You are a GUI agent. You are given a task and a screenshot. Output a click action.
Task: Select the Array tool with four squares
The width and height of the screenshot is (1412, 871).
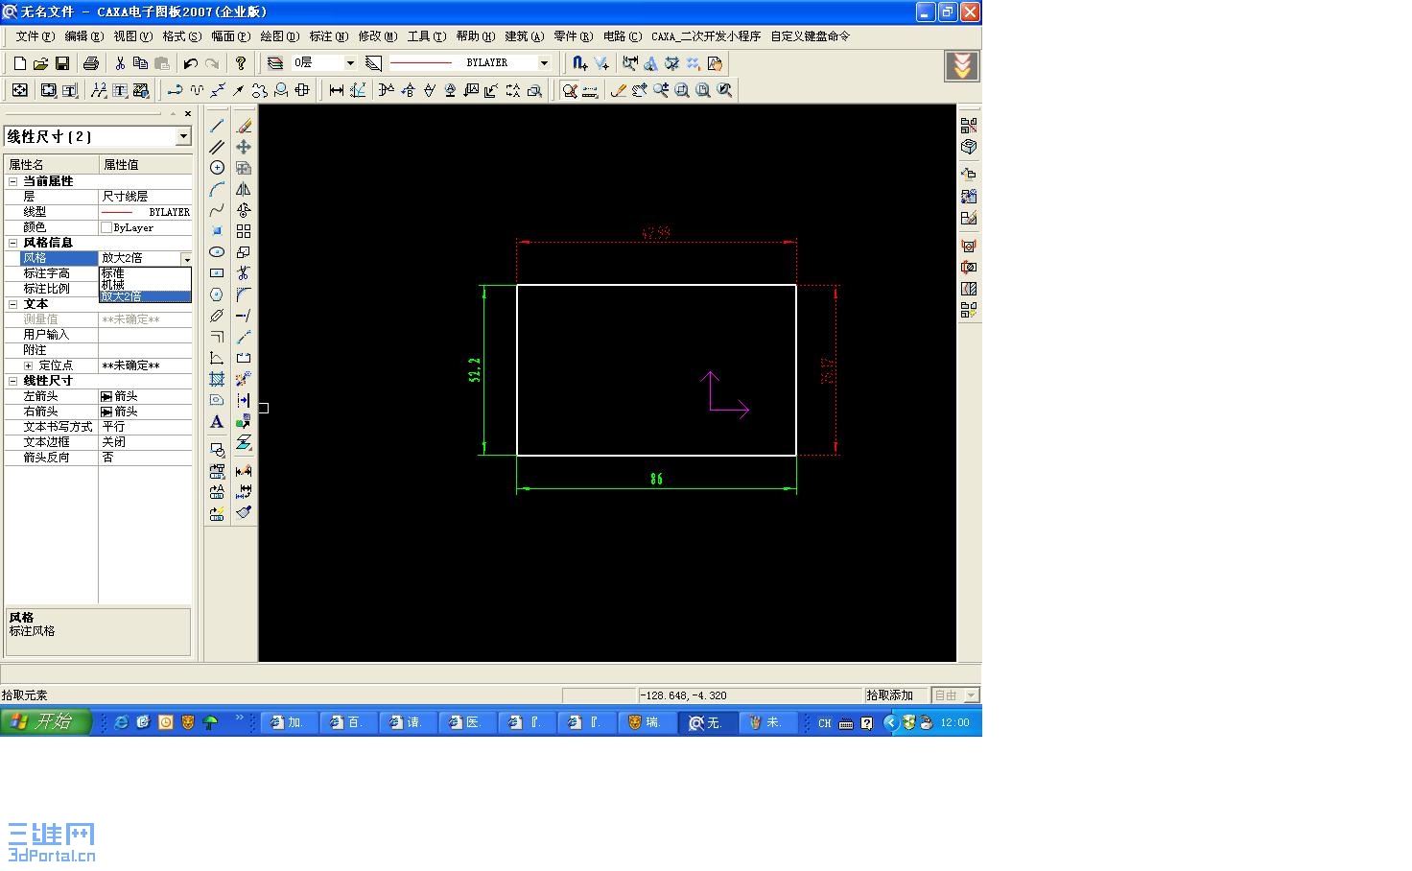[244, 231]
